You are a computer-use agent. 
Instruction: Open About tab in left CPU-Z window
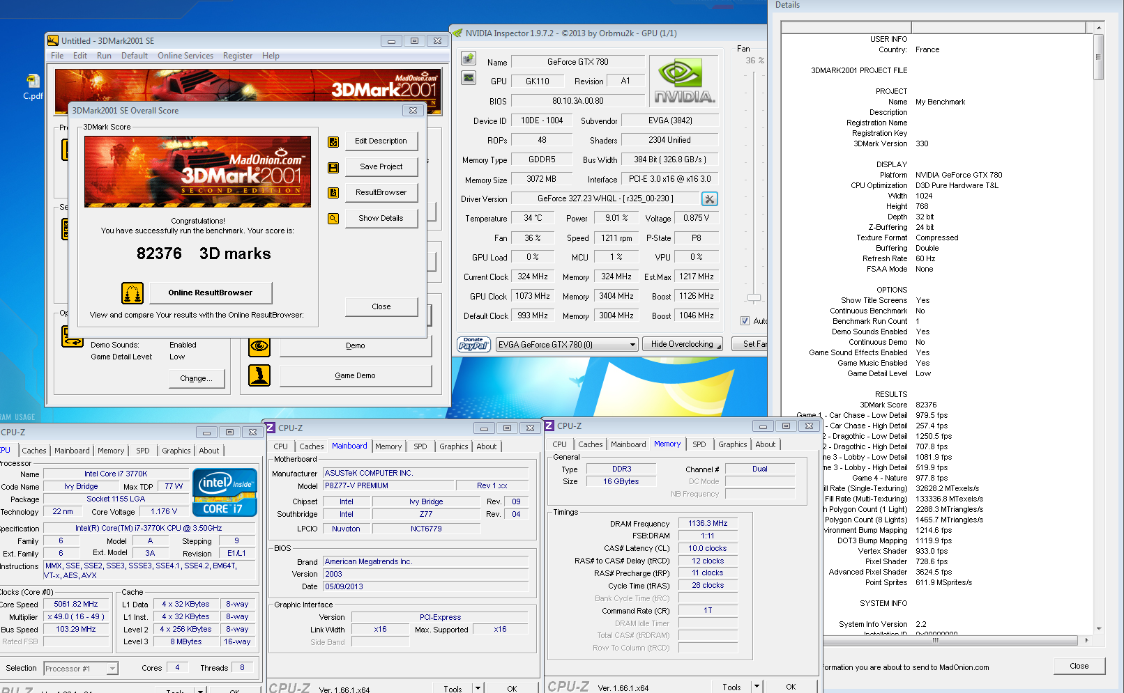coord(208,451)
